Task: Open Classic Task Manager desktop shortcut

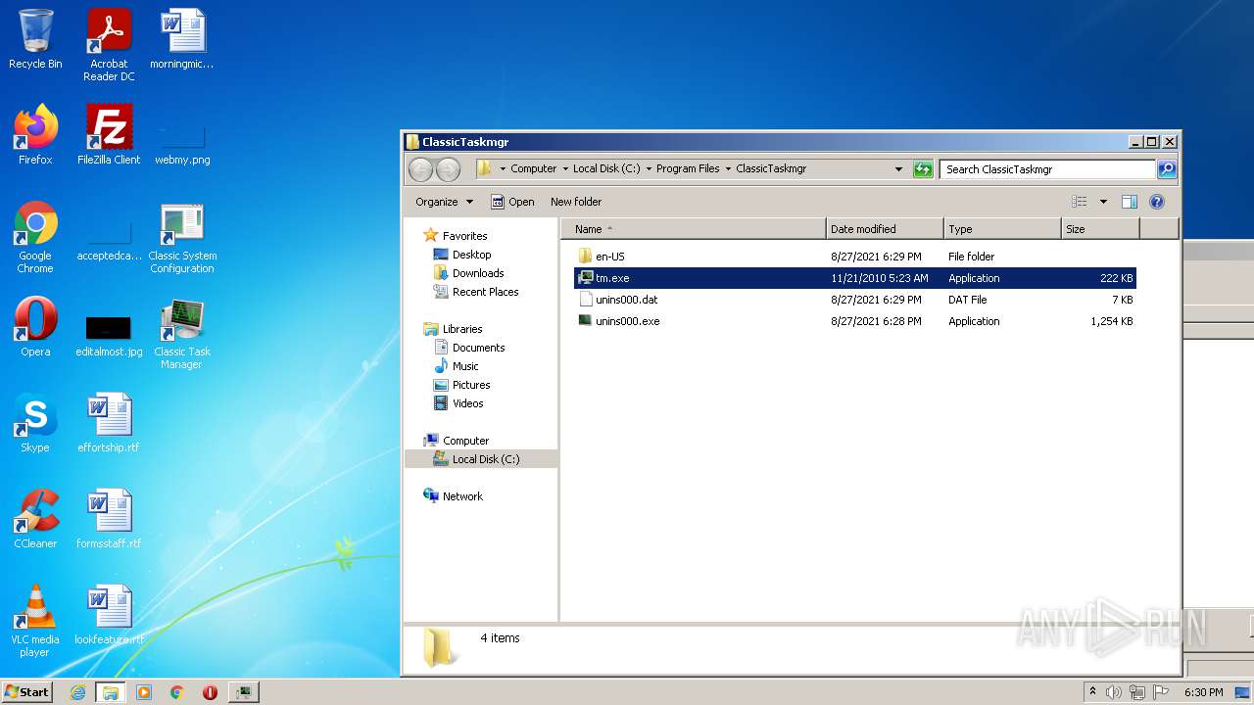Action: 182,334
